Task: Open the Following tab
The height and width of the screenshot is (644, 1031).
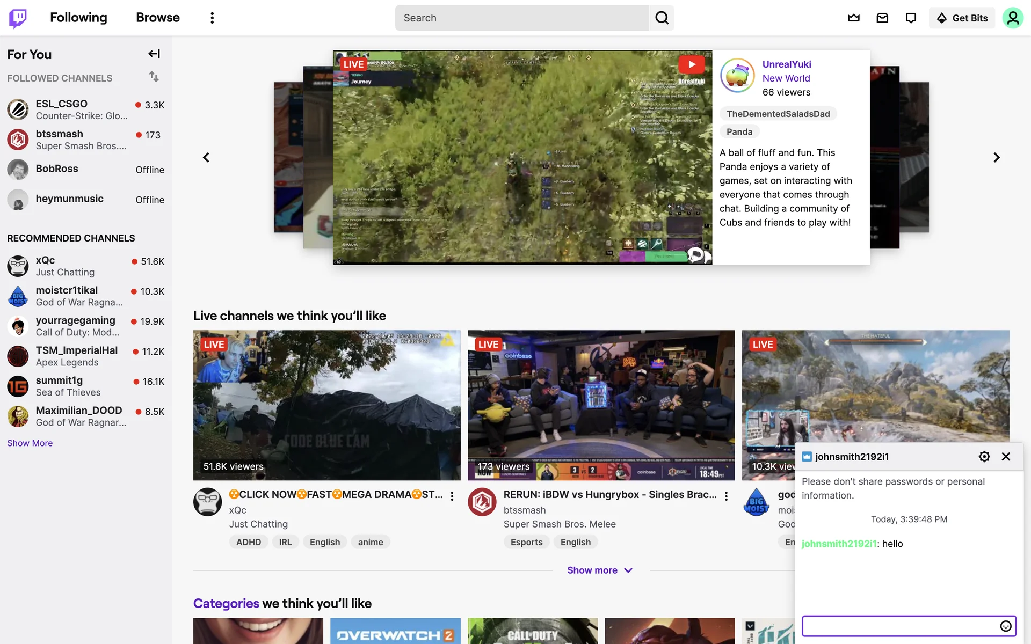Action: coord(78,18)
